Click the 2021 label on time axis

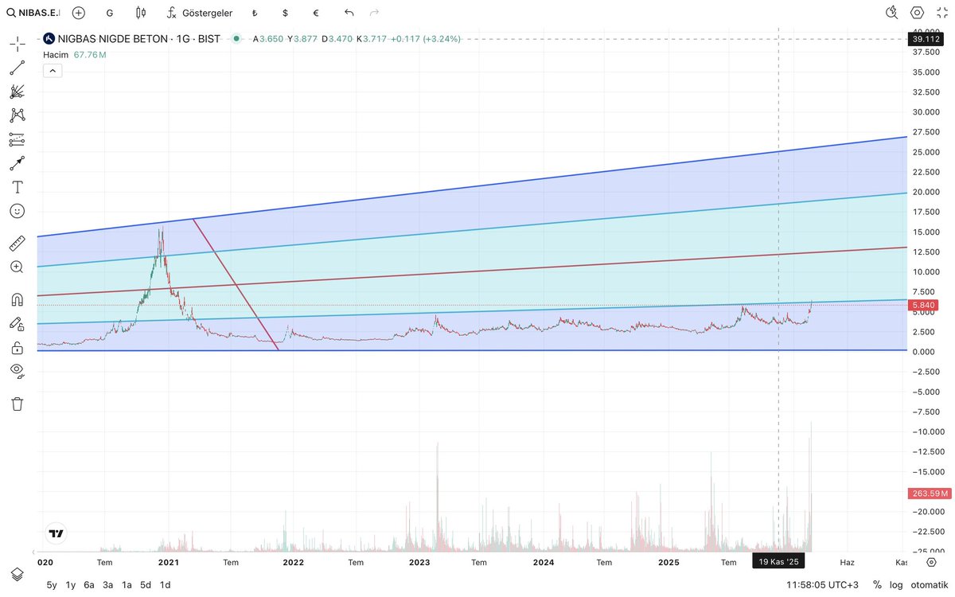pyautogui.click(x=168, y=562)
